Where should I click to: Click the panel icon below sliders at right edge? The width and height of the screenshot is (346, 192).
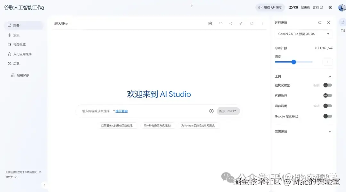coord(342,31)
